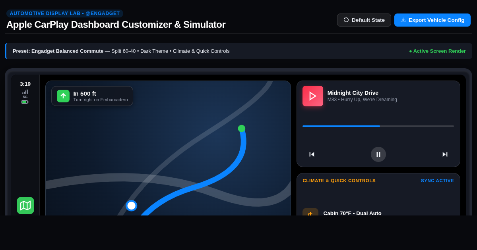Tap the green turn arrow icon
The image size is (477, 250).
tap(63, 96)
